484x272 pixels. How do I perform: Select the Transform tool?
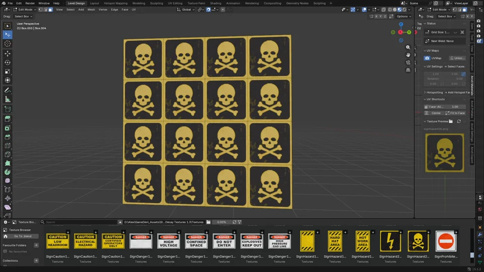click(x=8, y=80)
